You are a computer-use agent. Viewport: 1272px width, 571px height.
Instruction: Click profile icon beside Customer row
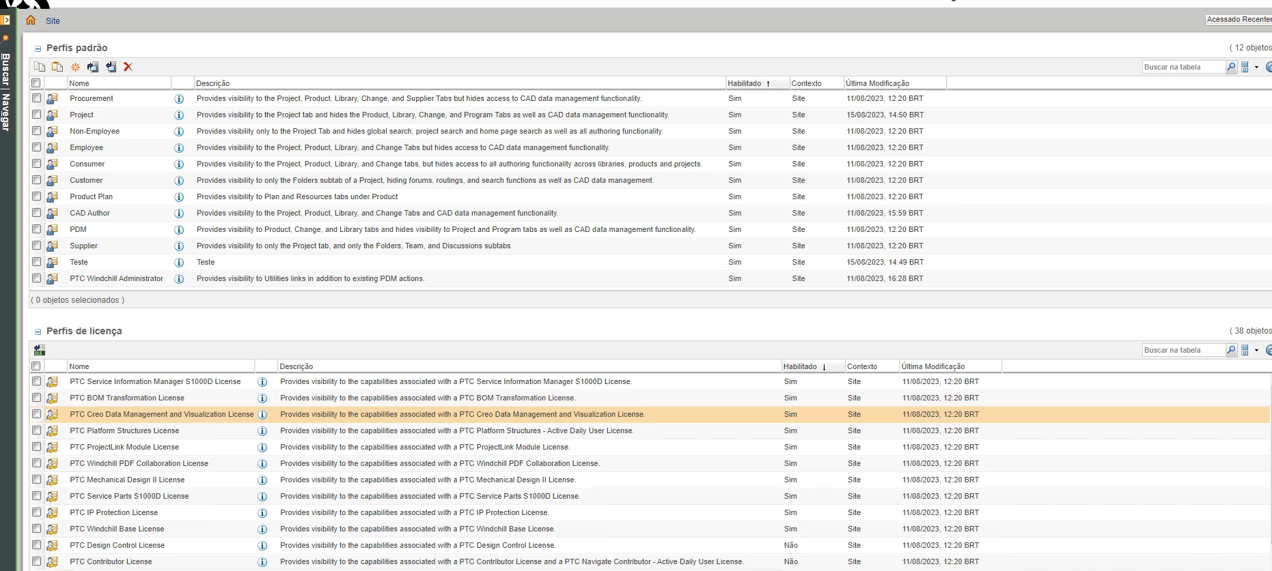point(52,181)
